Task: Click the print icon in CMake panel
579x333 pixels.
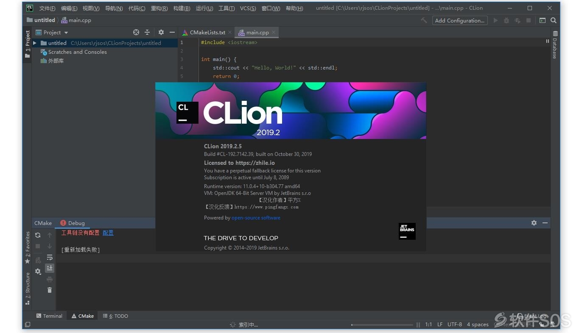Action: pos(50,279)
